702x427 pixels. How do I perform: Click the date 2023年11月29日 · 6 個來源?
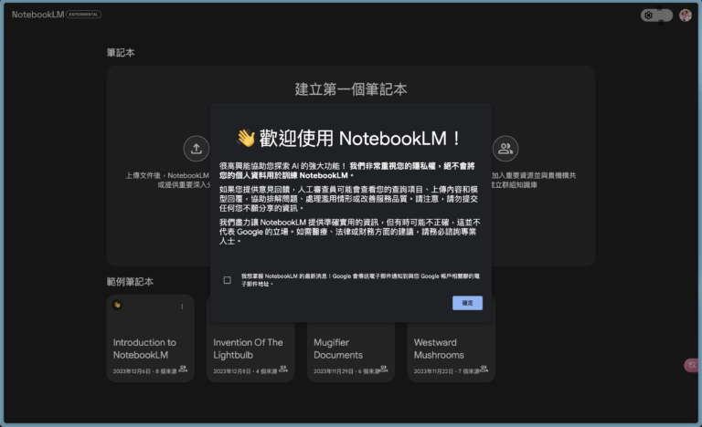(x=346, y=371)
